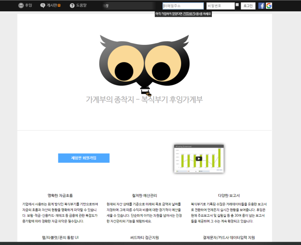Click the 도움말 question mark icon
The width and height of the screenshot is (301, 245).
click(72, 6)
